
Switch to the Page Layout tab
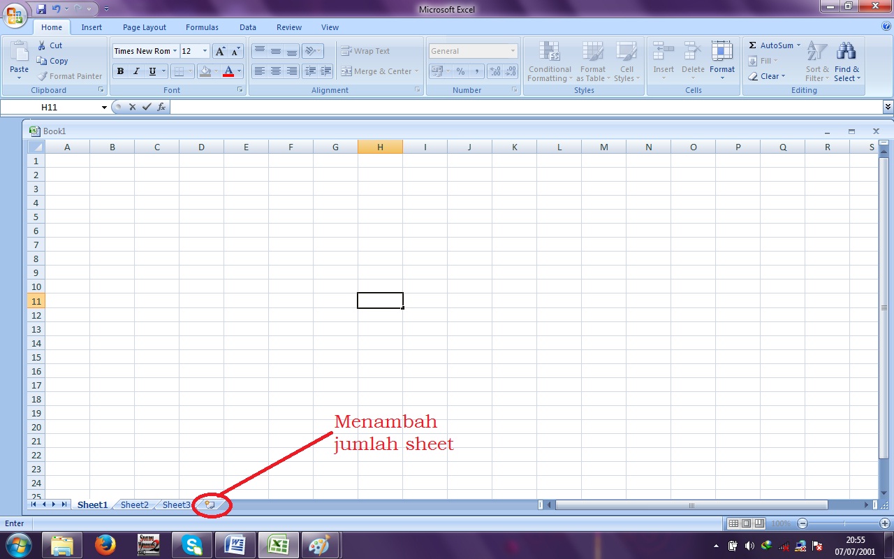point(145,27)
